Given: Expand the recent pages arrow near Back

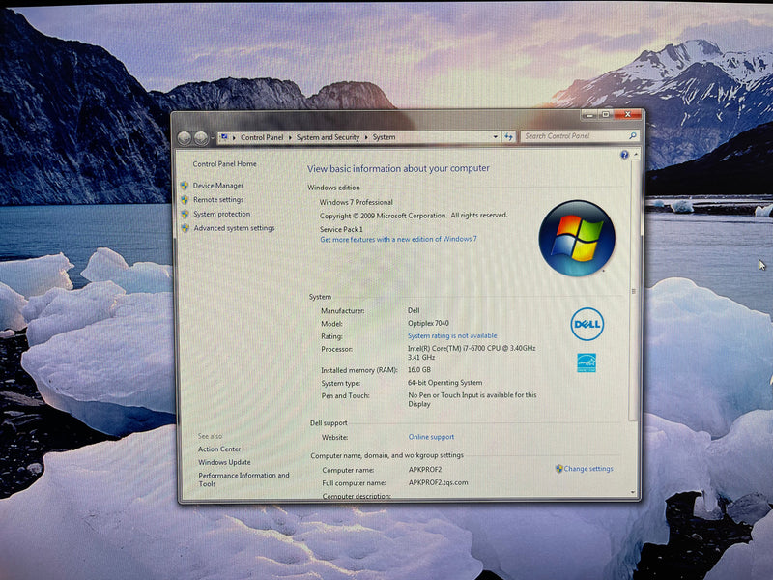Looking at the screenshot, I should (x=212, y=138).
